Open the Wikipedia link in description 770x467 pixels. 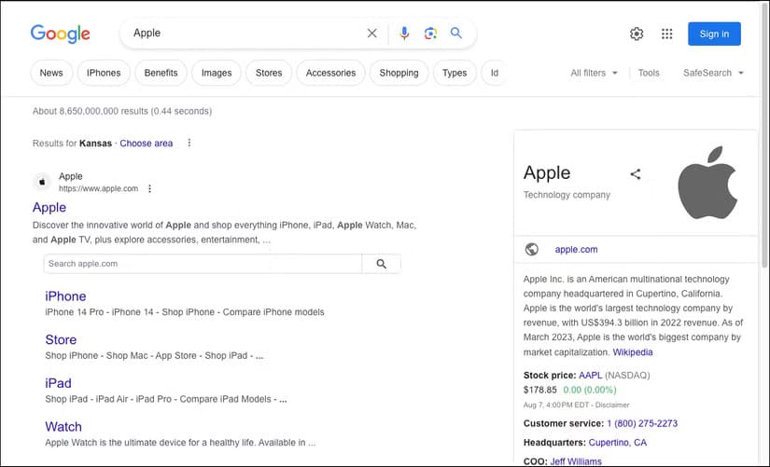pos(633,352)
